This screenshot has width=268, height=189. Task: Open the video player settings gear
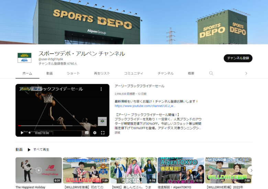(x=95, y=133)
